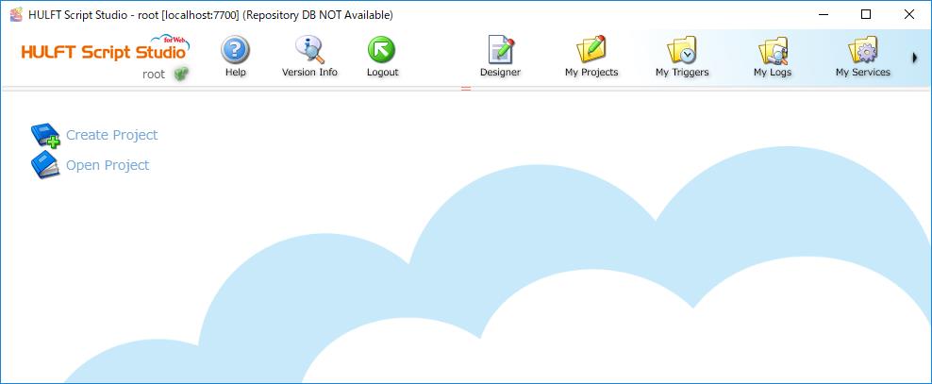Open the My Logs folder icon

(x=773, y=50)
